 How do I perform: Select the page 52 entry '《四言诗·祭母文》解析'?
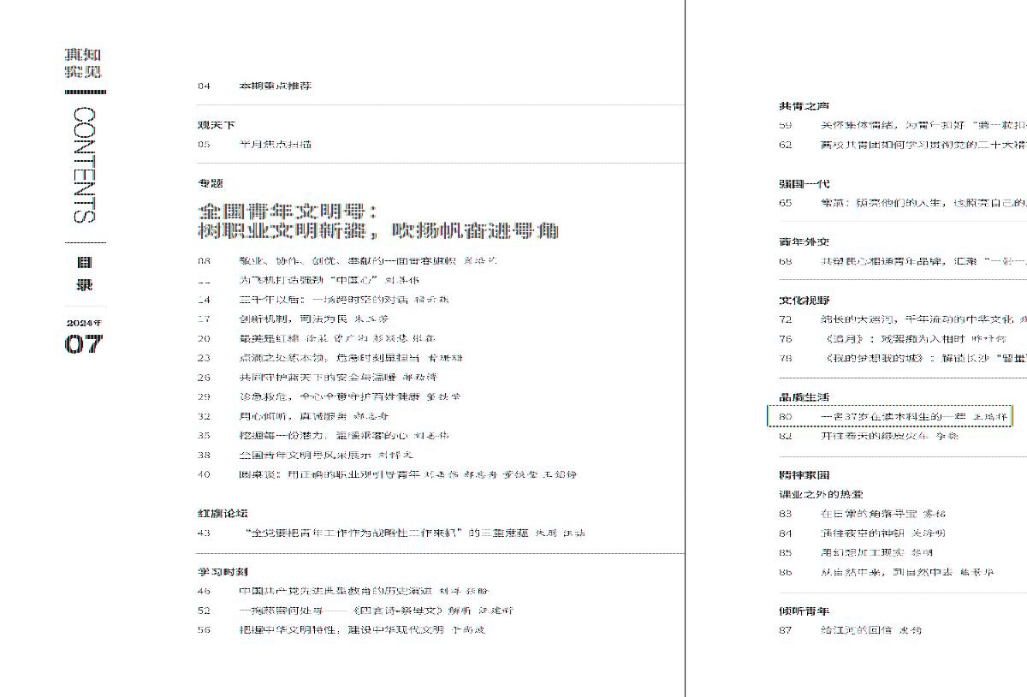click(355, 611)
